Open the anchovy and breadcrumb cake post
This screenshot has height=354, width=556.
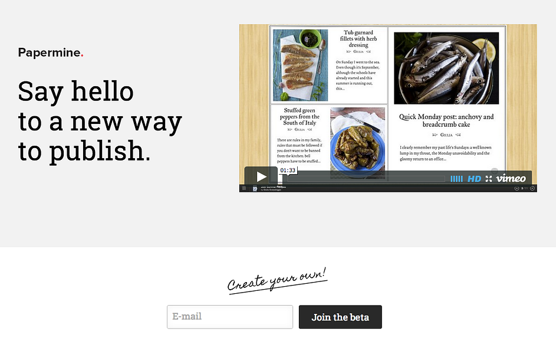[x=446, y=120]
